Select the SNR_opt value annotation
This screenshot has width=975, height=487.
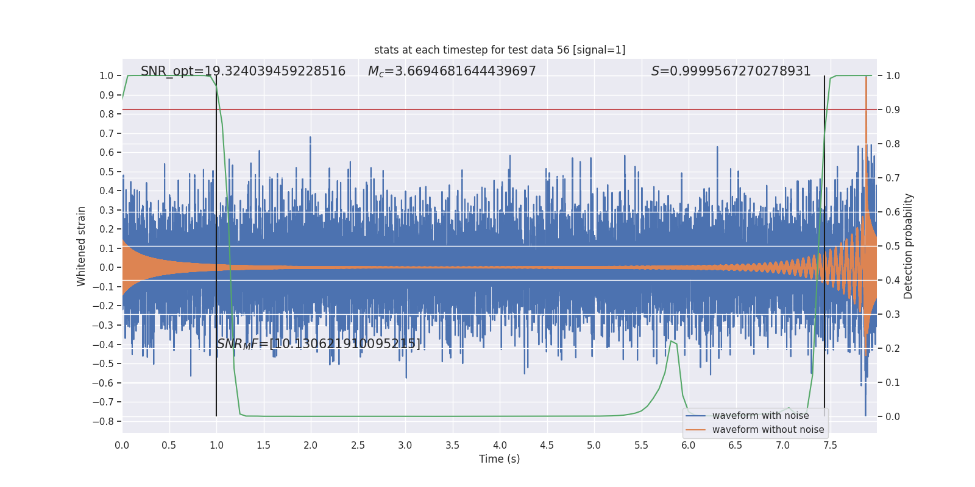click(x=243, y=71)
